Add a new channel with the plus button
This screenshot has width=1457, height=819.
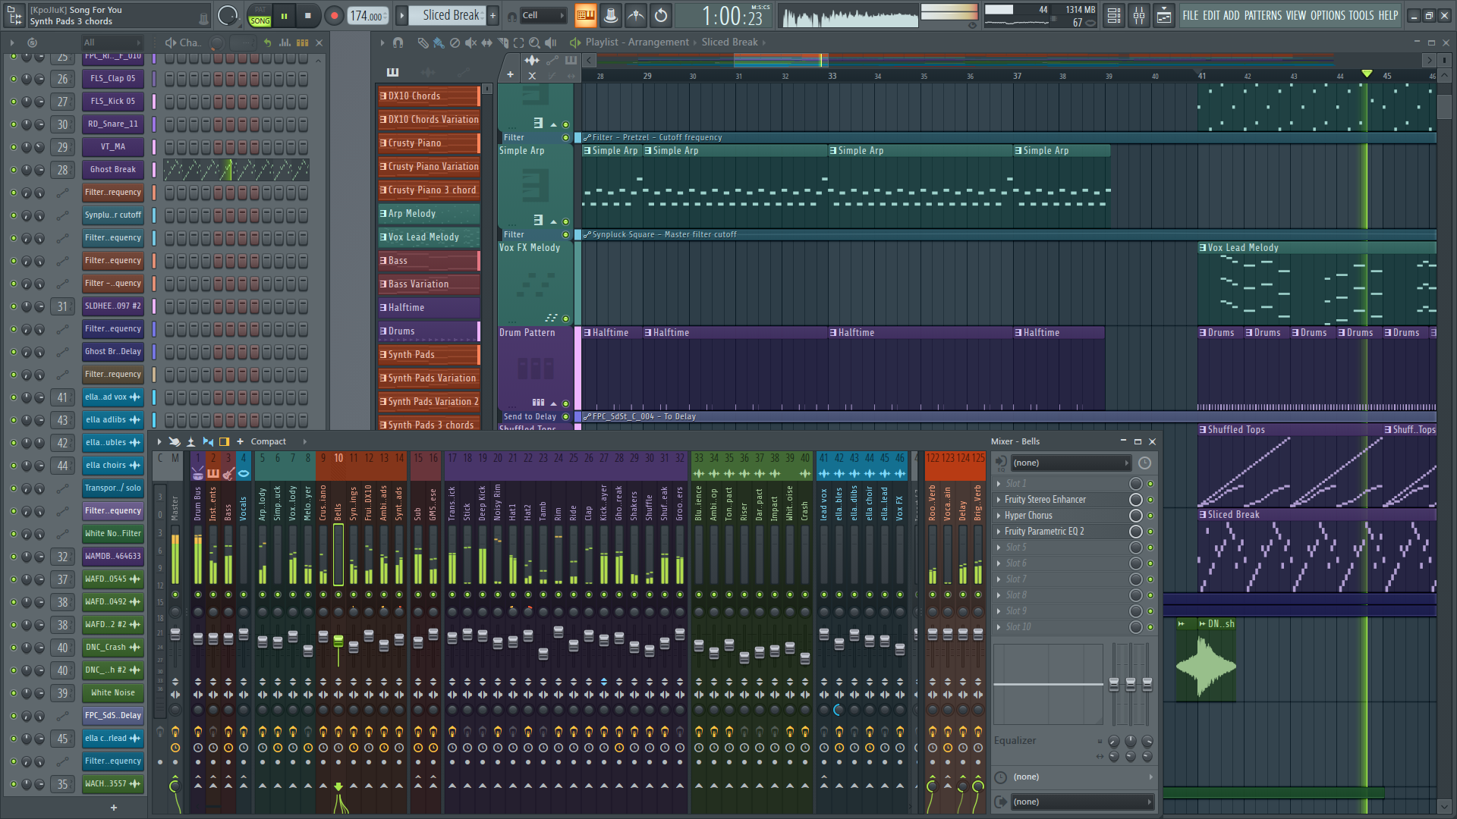[114, 808]
